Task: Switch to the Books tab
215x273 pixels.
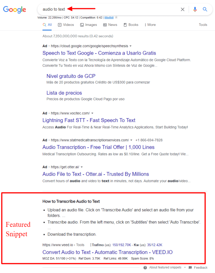Action: tap(131, 25)
